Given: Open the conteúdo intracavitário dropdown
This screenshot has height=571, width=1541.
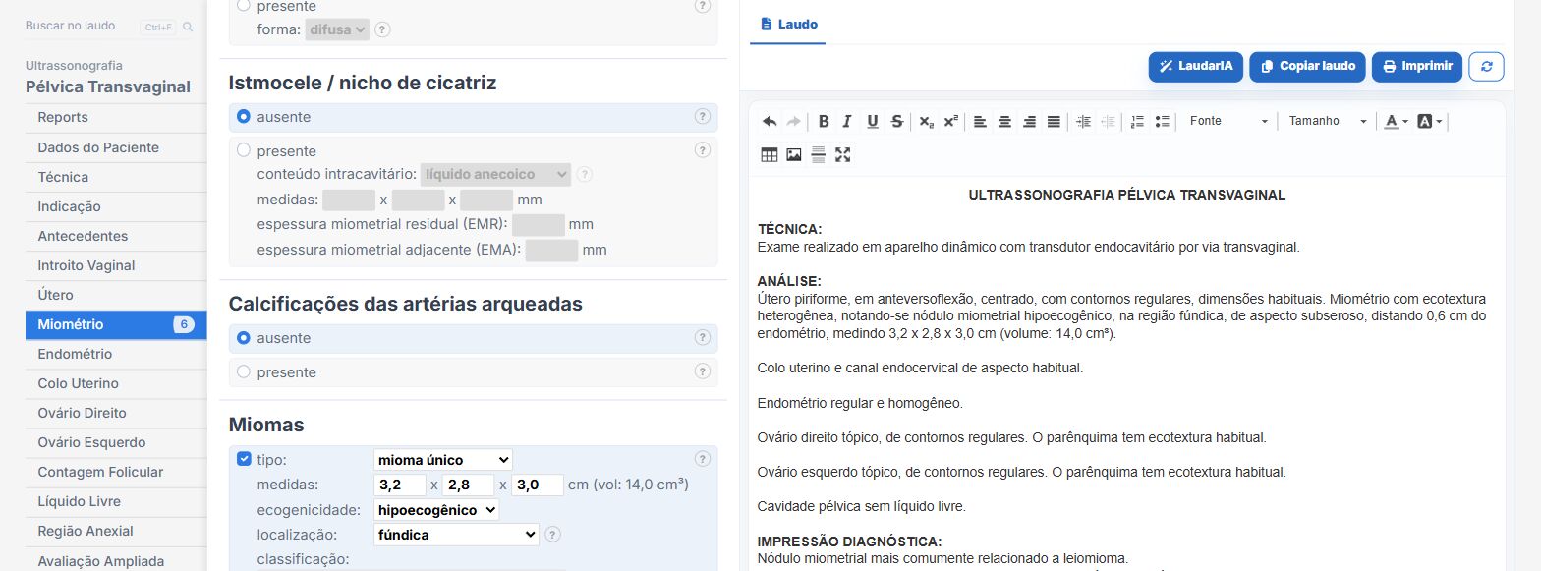Looking at the screenshot, I should click(x=495, y=174).
